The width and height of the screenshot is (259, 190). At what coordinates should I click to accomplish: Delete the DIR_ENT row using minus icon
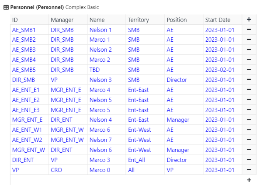(x=249, y=160)
